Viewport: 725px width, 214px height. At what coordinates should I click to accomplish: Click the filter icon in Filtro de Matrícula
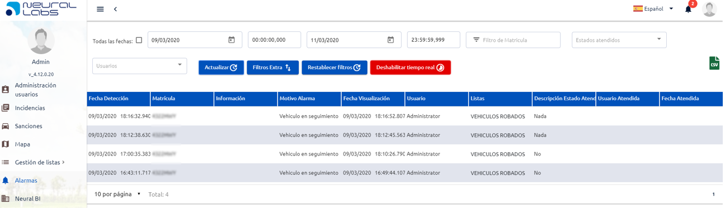(477, 40)
